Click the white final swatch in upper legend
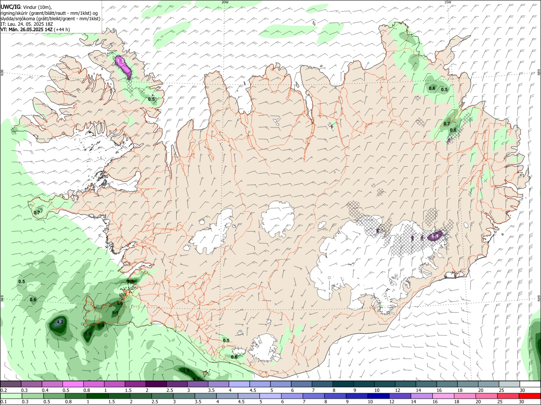The height and width of the screenshot is (405, 541). [530, 384]
